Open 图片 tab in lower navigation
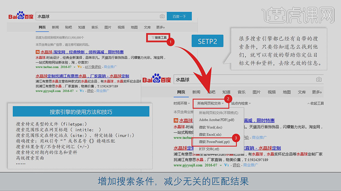This screenshot has width=341, height=191. [257, 92]
